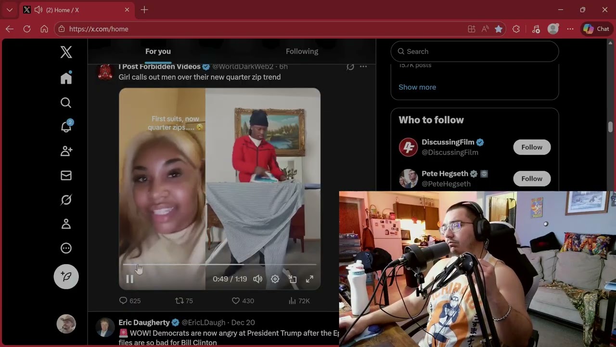The width and height of the screenshot is (616, 347).
Task: Open Notifications bell icon
Action: (x=66, y=127)
